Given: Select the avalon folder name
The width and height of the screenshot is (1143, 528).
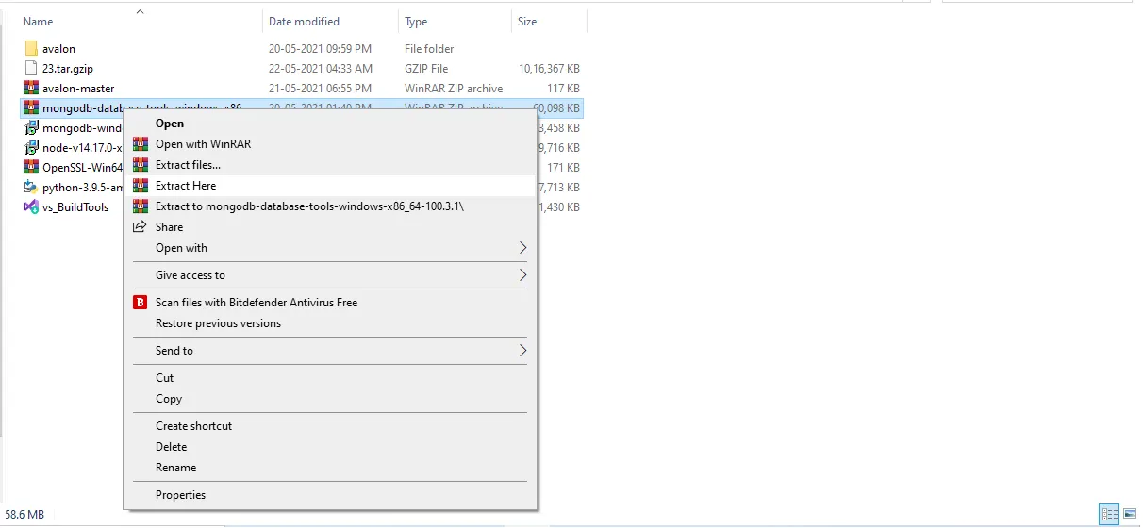Looking at the screenshot, I should (58, 49).
